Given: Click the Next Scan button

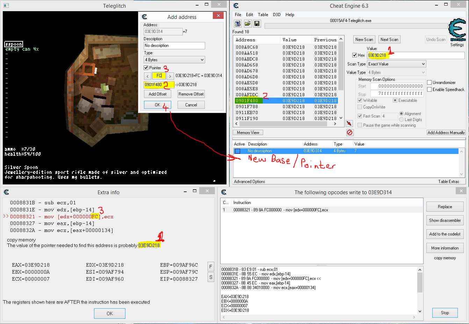Looking at the screenshot, I should pos(389,39).
